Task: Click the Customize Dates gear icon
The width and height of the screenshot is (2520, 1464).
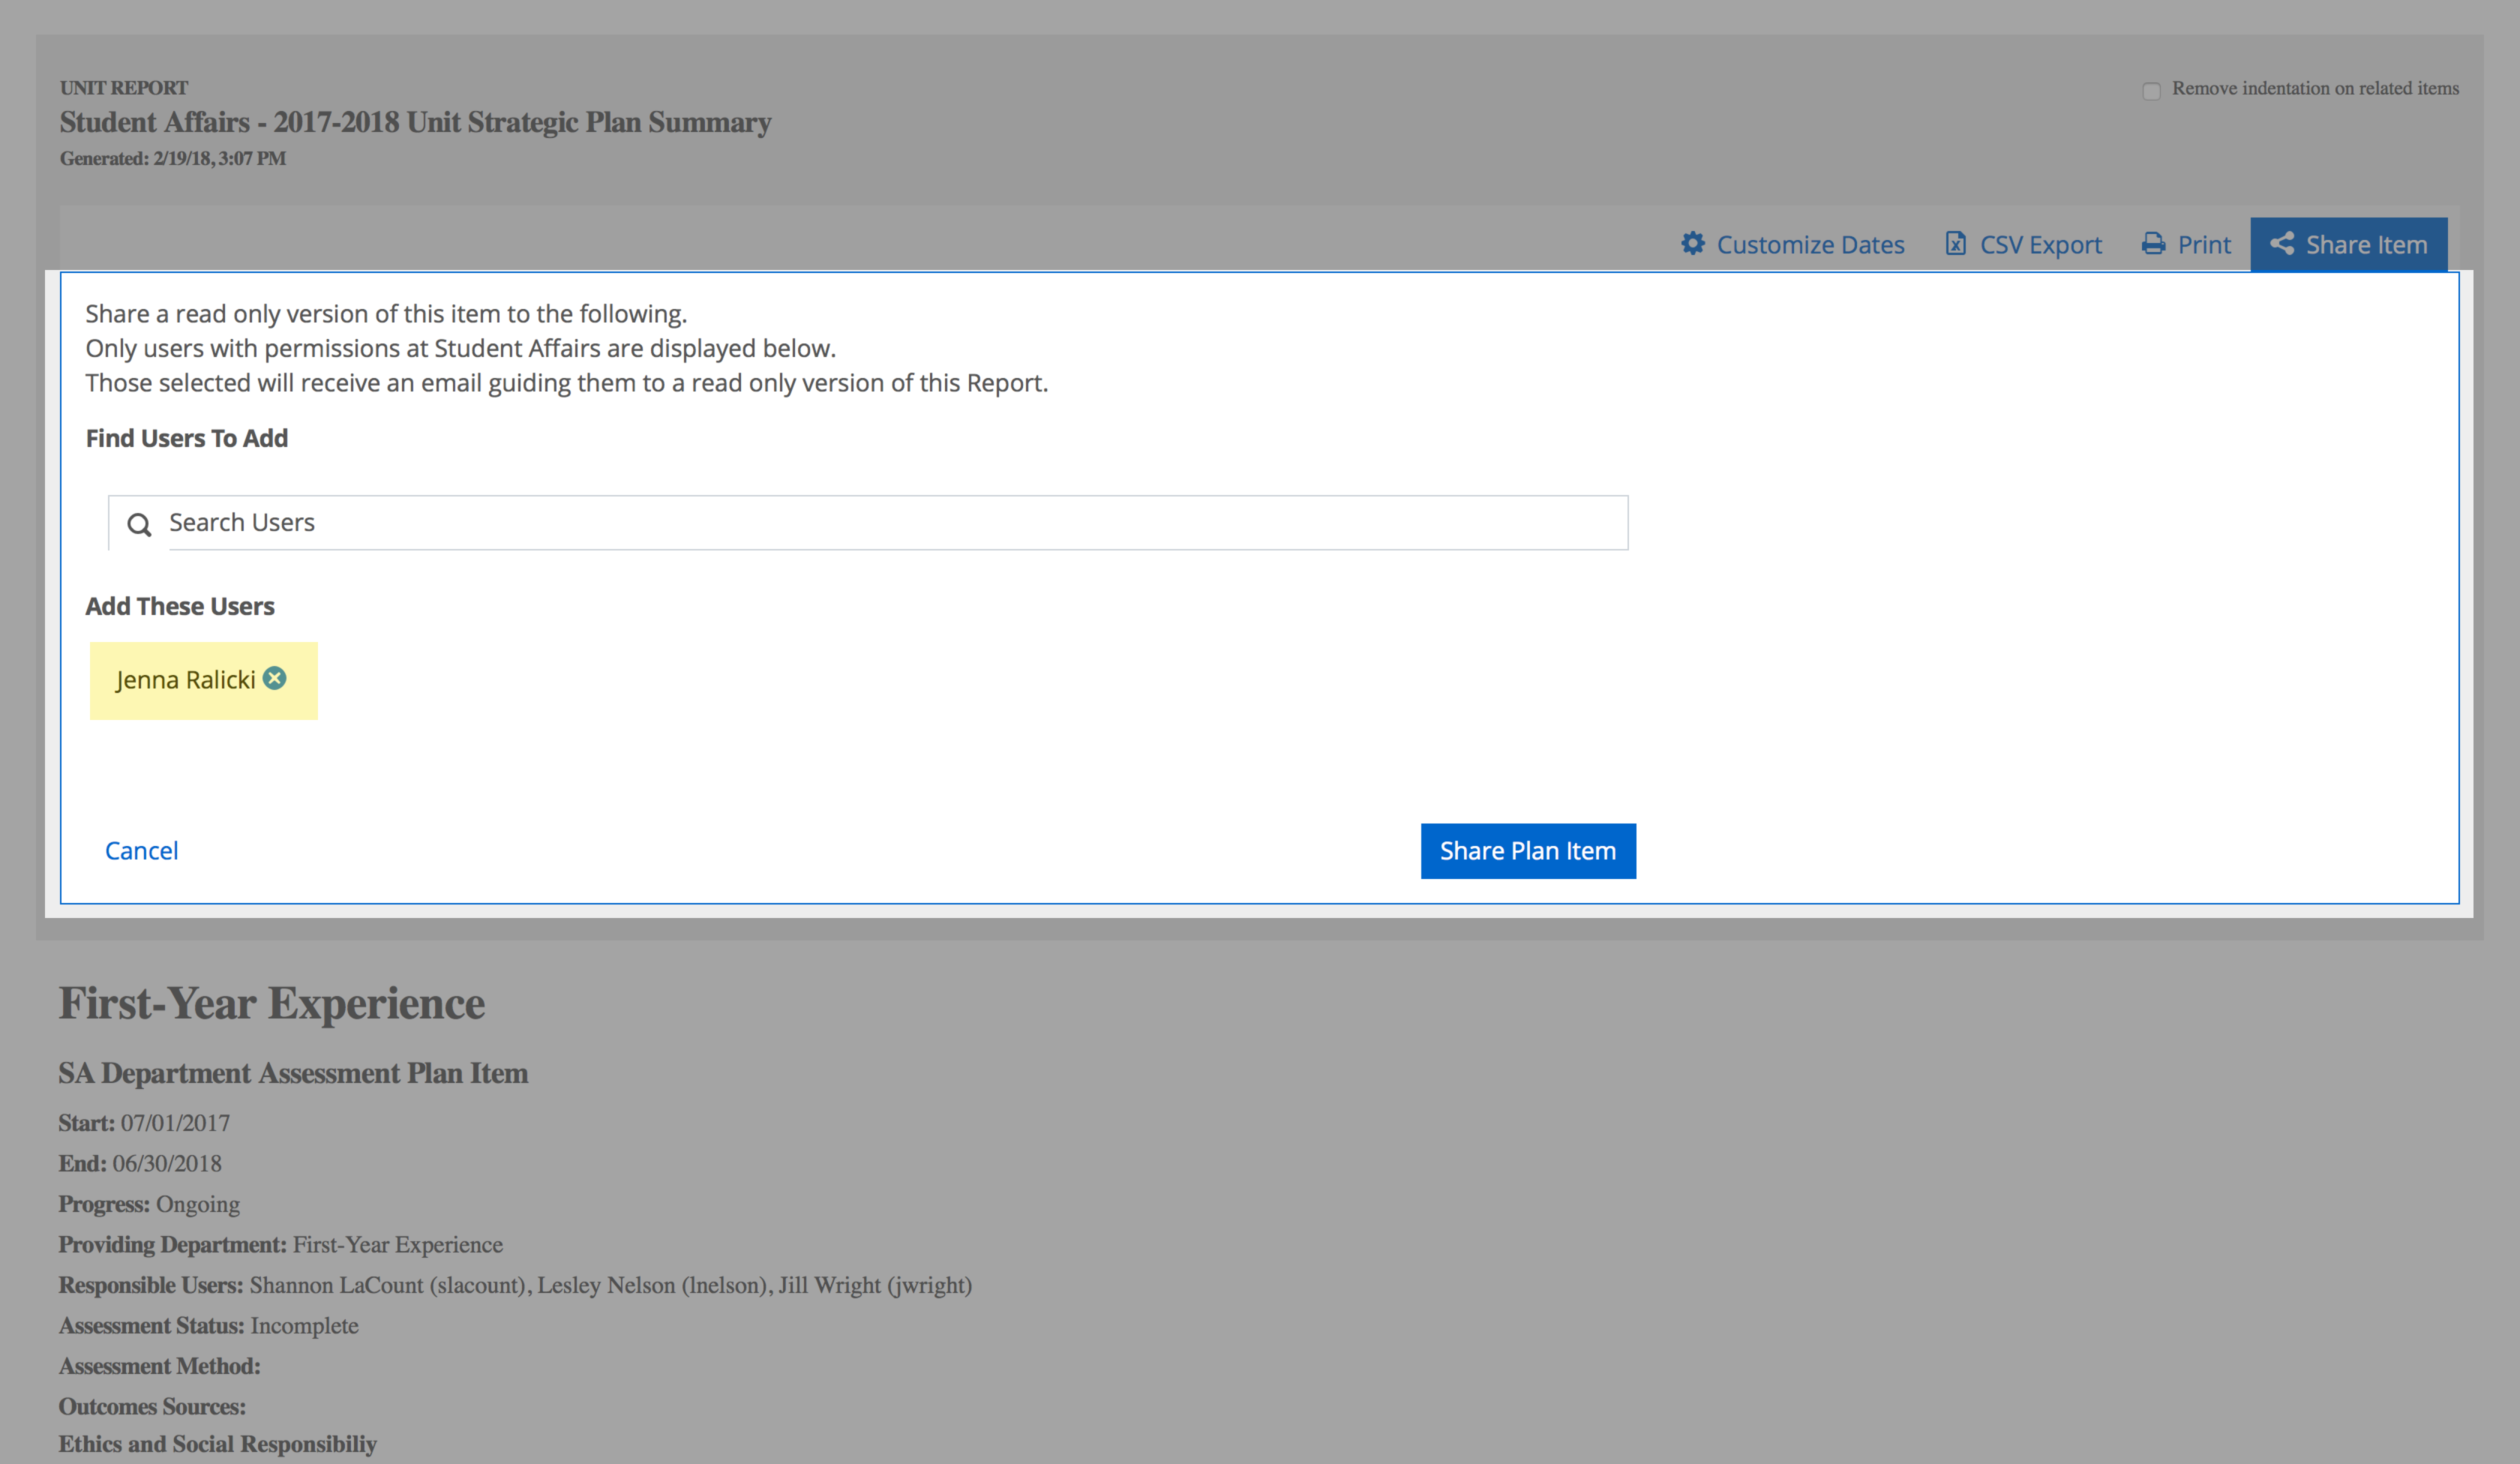Action: coord(1692,243)
